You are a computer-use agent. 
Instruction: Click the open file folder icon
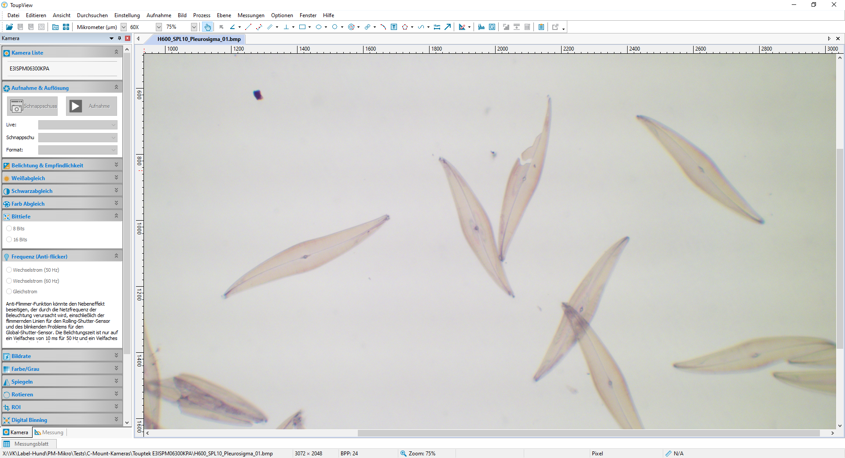[x=9, y=27]
